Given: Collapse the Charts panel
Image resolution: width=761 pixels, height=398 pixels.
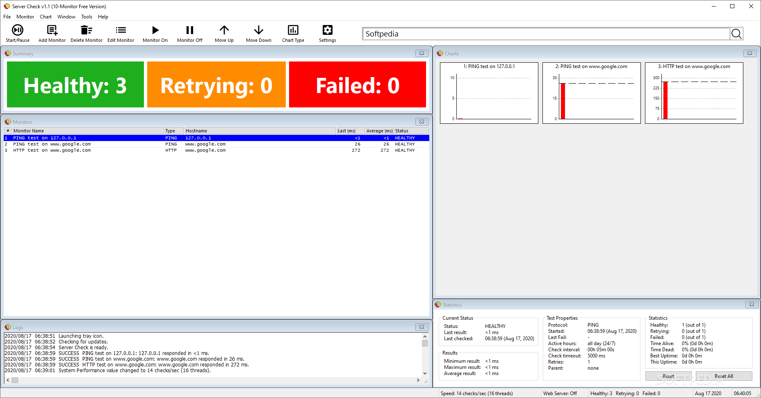Looking at the screenshot, I should click(x=749, y=53).
